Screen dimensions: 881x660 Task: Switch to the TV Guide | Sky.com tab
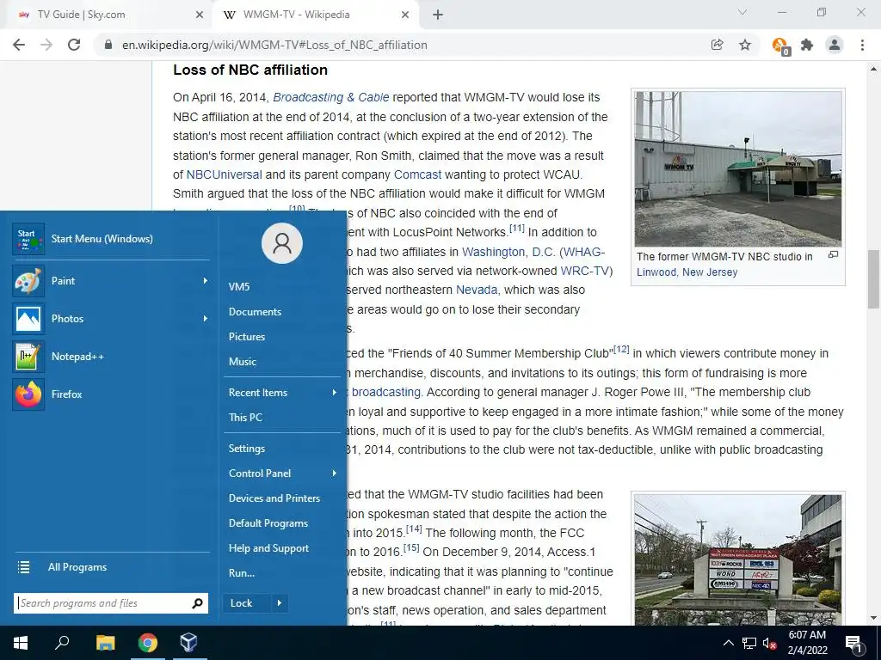coord(106,15)
